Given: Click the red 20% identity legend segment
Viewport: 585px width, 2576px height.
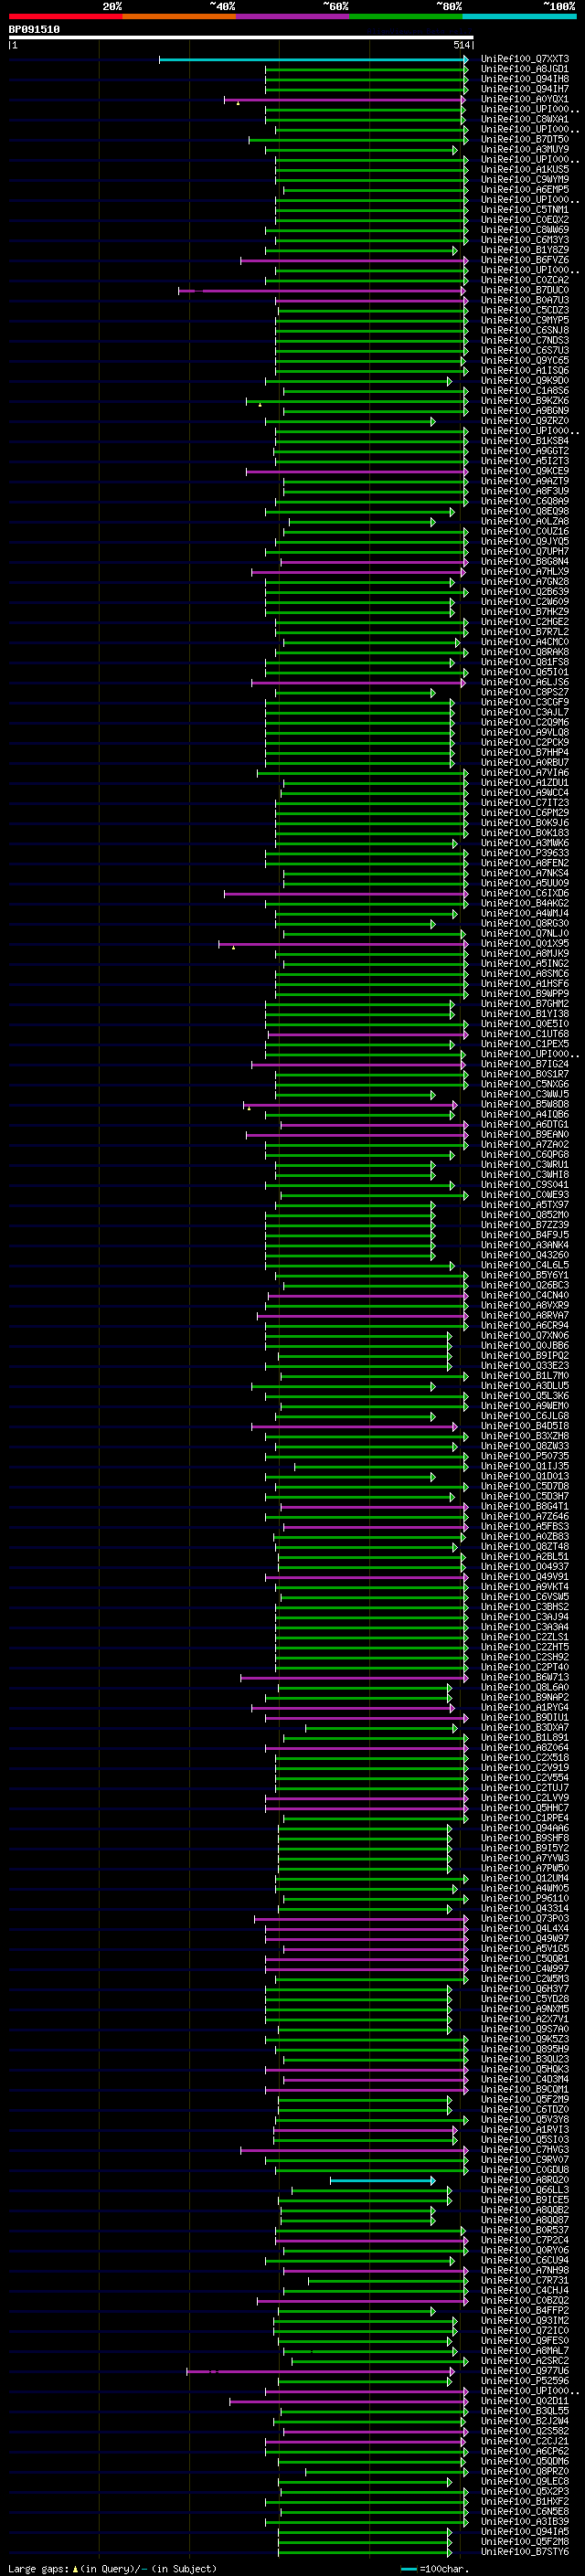Looking at the screenshot, I should point(66,16).
